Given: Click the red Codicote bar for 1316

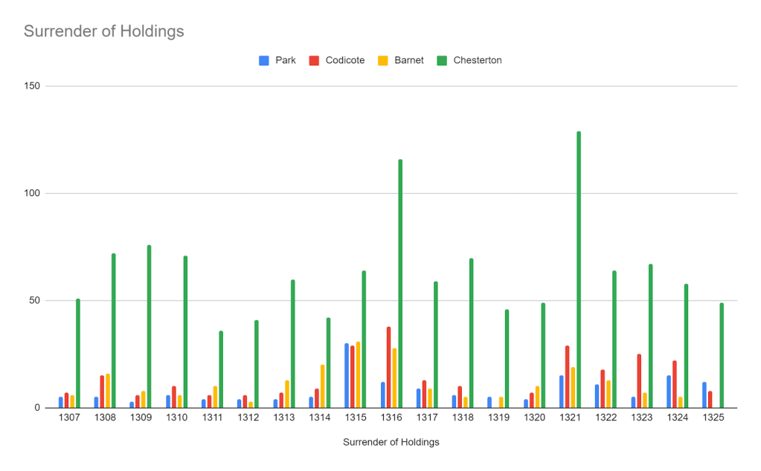Looking at the screenshot, I should (x=388, y=367).
